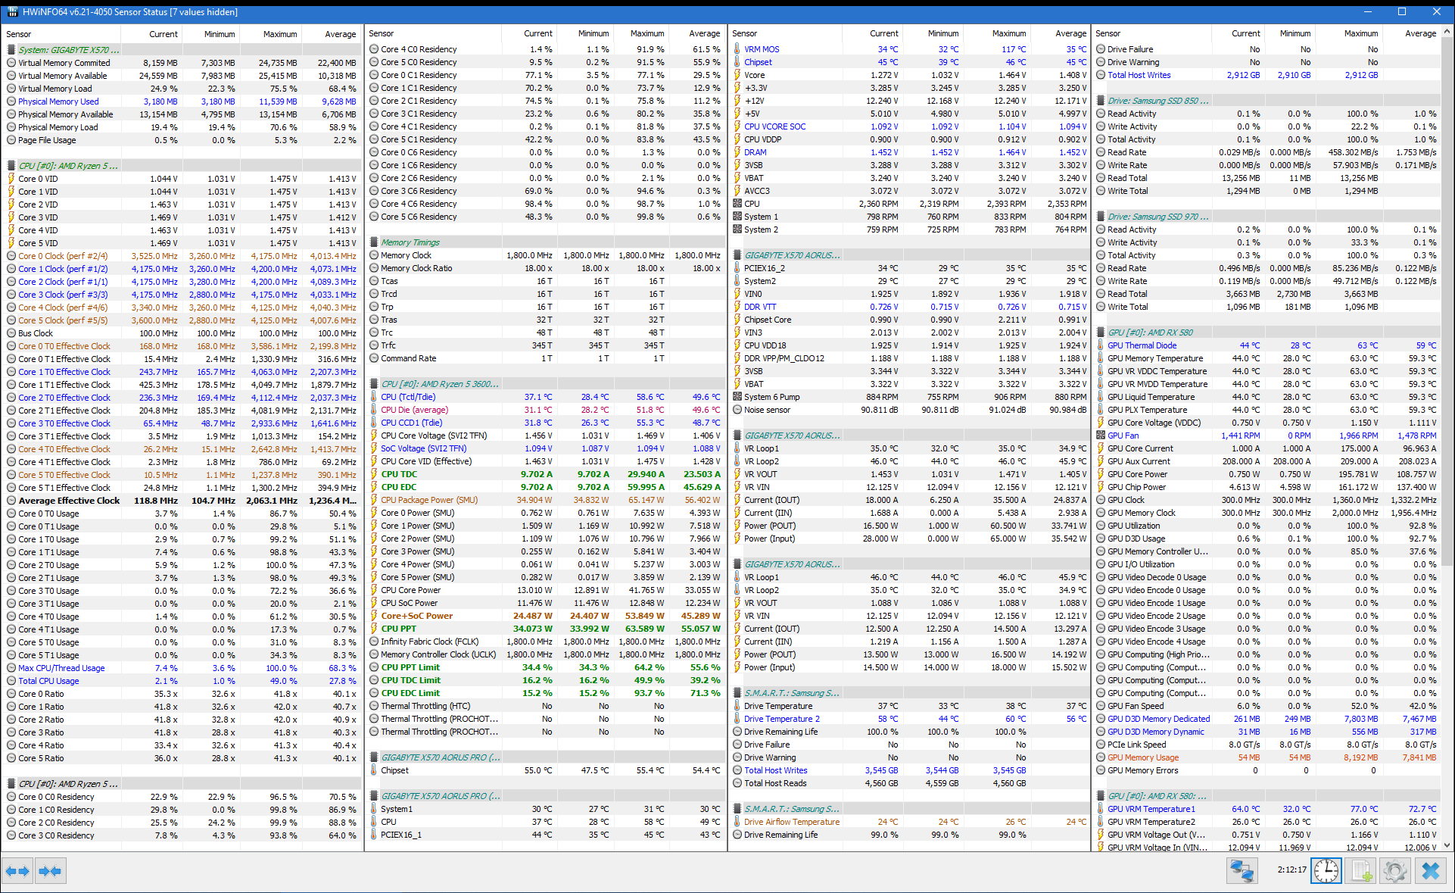The image size is (1455, 893).
Task: Select the GPU D3D Memory Dedicated row
Action: (x=1267, y=719)
